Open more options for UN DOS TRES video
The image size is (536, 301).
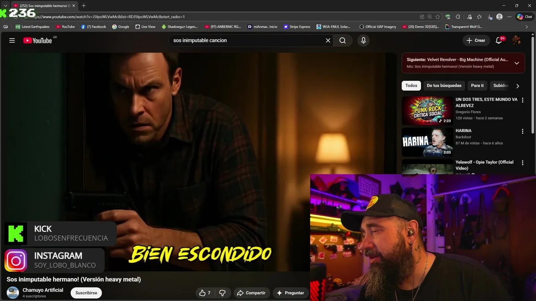(522, 100)
